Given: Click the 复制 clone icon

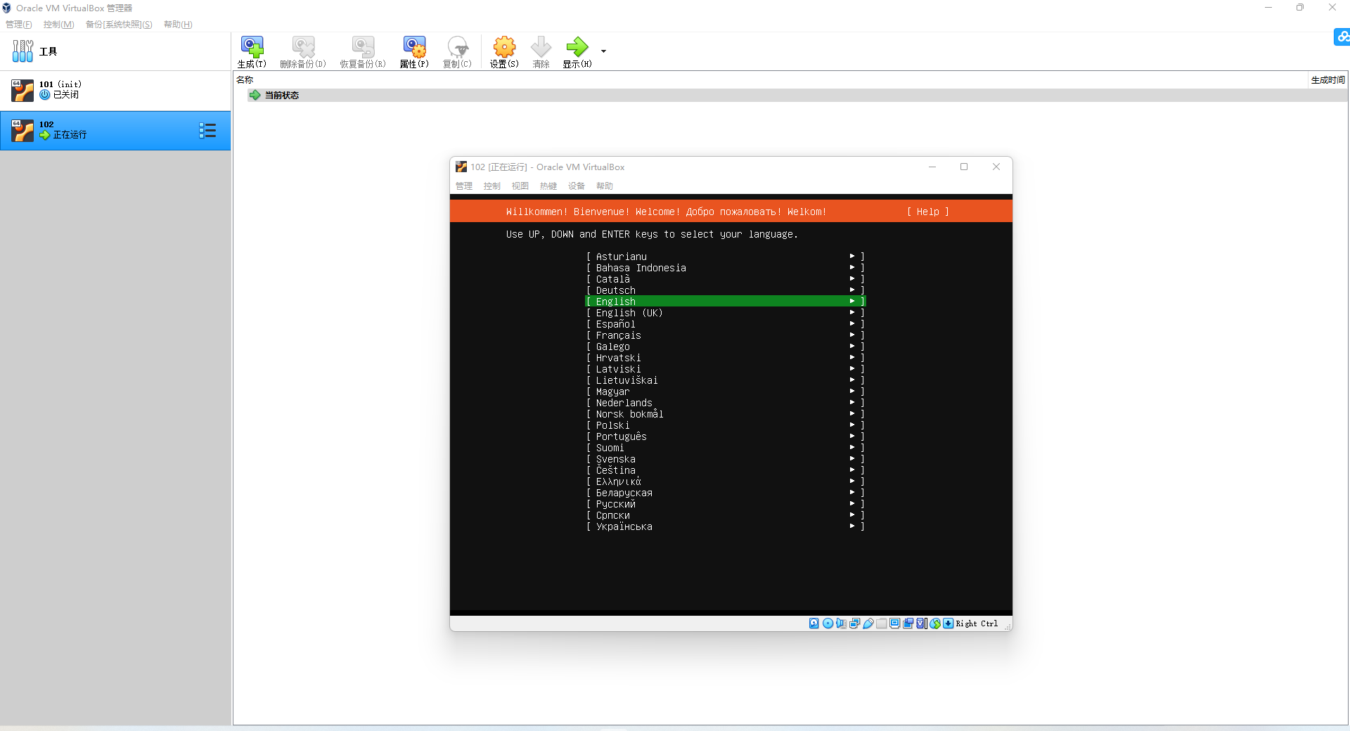Looking at the screenshot, I should tap(457, 53).
